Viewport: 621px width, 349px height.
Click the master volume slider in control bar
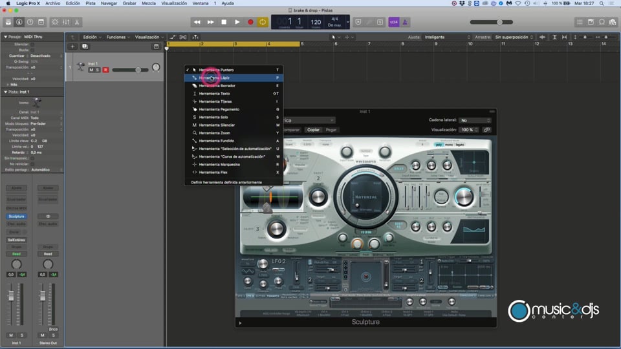click(x=491, y=22)
